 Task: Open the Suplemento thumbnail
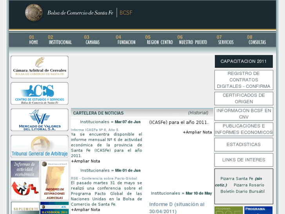click(25, 208)
